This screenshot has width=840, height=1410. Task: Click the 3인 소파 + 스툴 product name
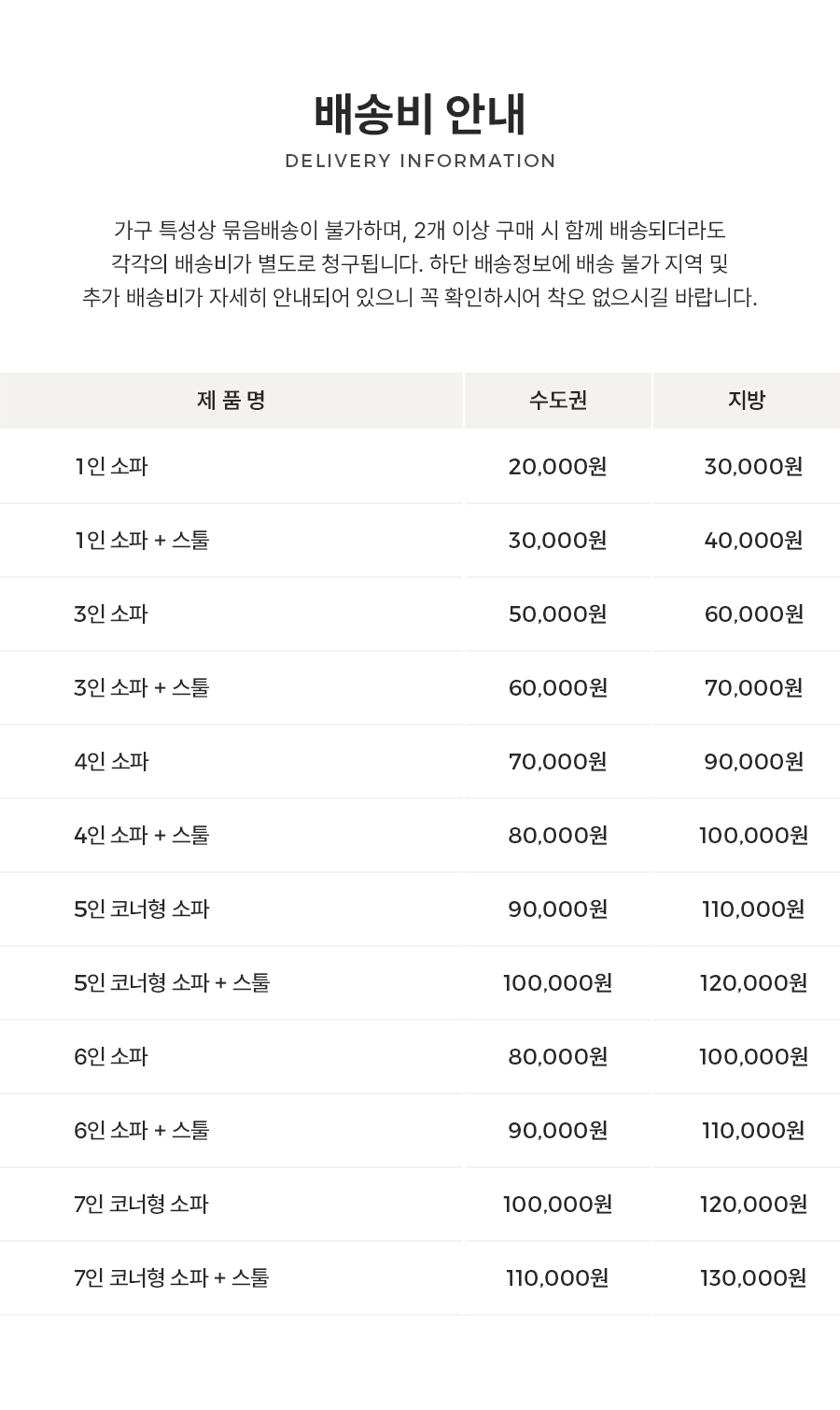coord(142,687)
